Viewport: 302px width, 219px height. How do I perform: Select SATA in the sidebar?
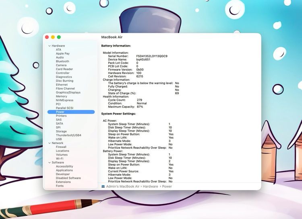59,123
